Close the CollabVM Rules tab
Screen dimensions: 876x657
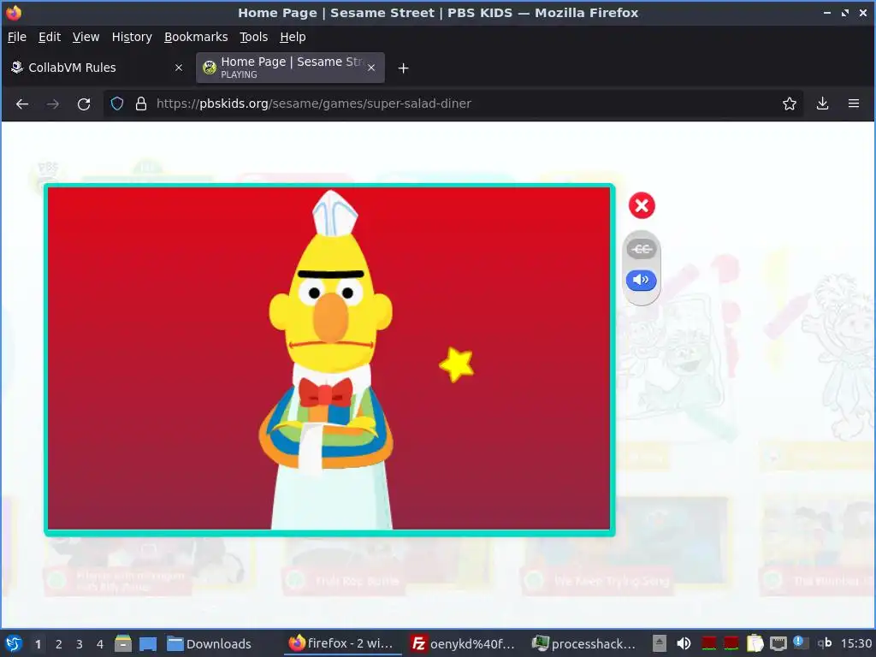[x=179, y=68]
